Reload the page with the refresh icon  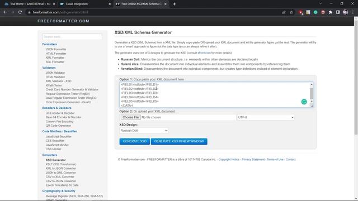click(x=20, y=12)
